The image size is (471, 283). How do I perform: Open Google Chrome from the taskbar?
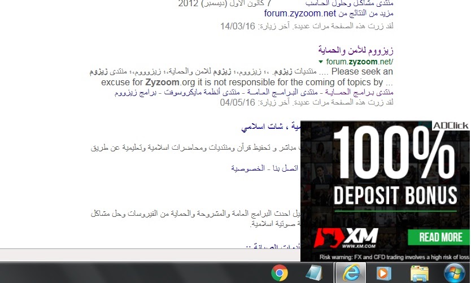coord(280,273)
